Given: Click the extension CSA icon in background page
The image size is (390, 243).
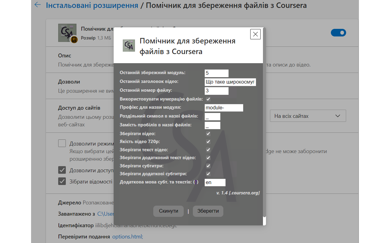Looking at the screenshot, I should (67, 33).
